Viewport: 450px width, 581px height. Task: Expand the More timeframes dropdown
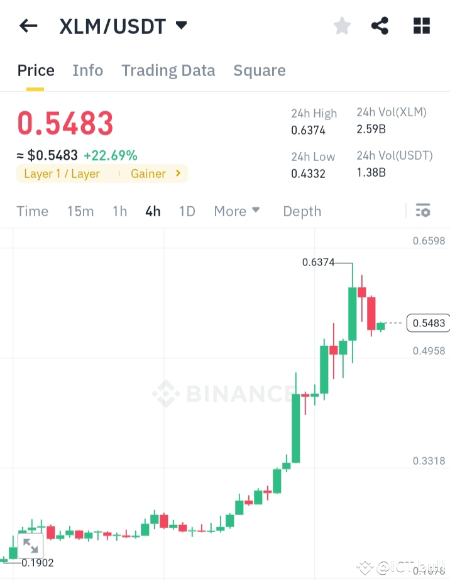point(237,211)
